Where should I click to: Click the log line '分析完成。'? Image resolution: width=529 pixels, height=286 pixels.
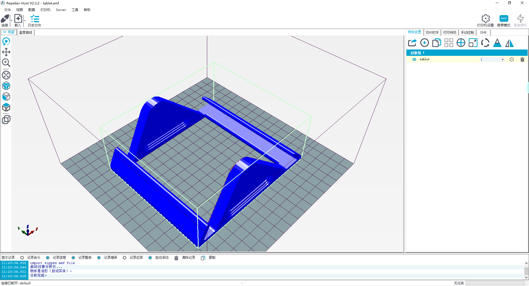tap(39, 276)
